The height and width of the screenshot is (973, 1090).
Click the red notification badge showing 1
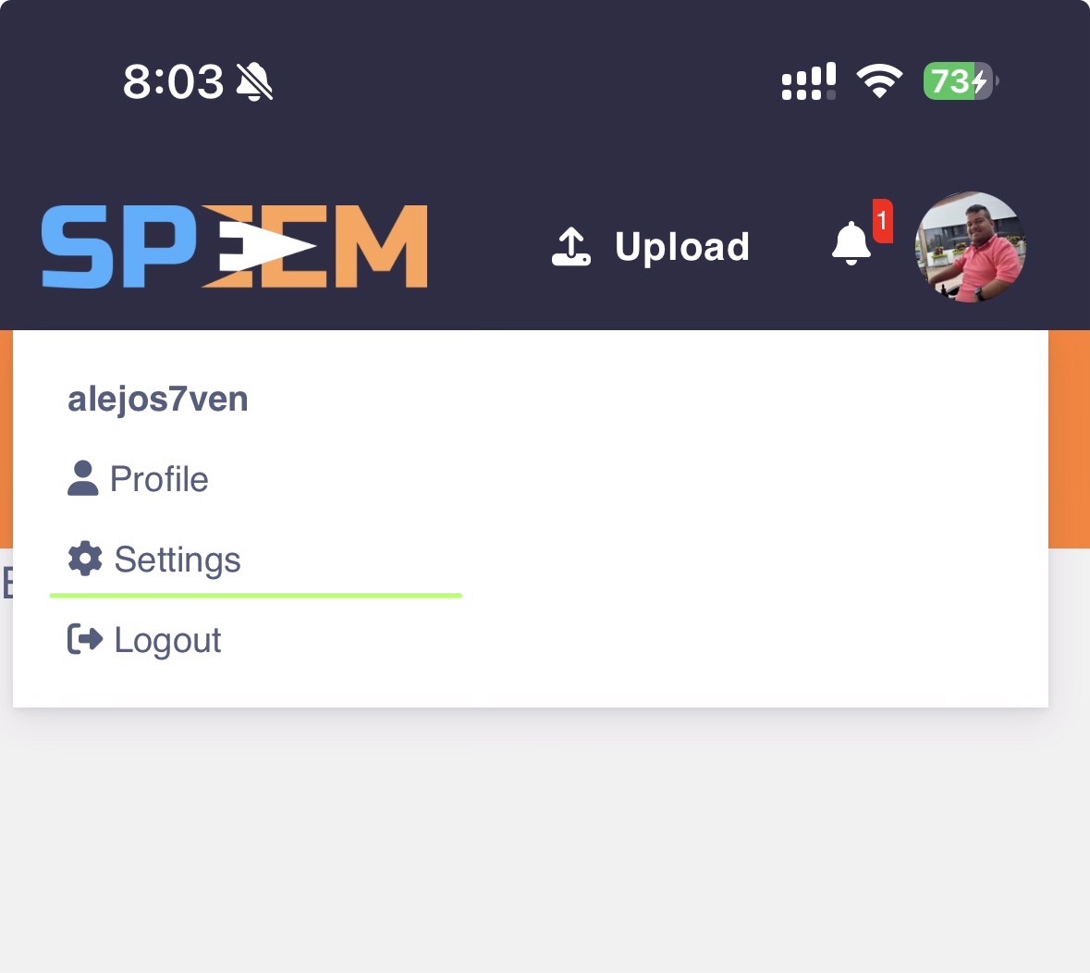point(882,221)
